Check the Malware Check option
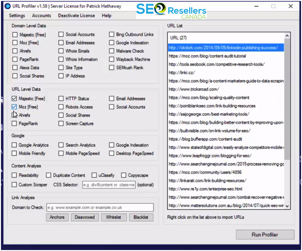The image size is (302, 251). pyautogui.click(x=112, y=51)
